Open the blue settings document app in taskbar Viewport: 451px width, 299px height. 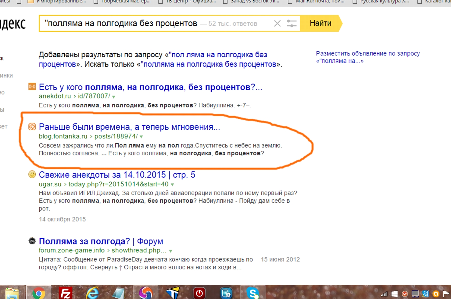coord(226,293)
